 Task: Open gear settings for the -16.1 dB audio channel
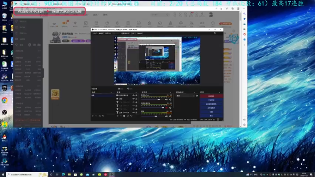pos(170,116)
